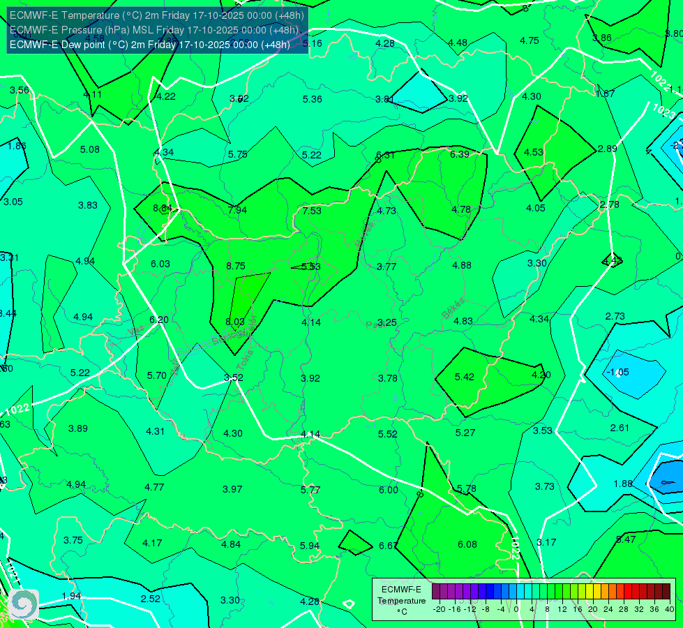Click the 'ECMWF-E Temperature °C' legend title
Viewport: 683px width, 628px height.
(401, 601)
